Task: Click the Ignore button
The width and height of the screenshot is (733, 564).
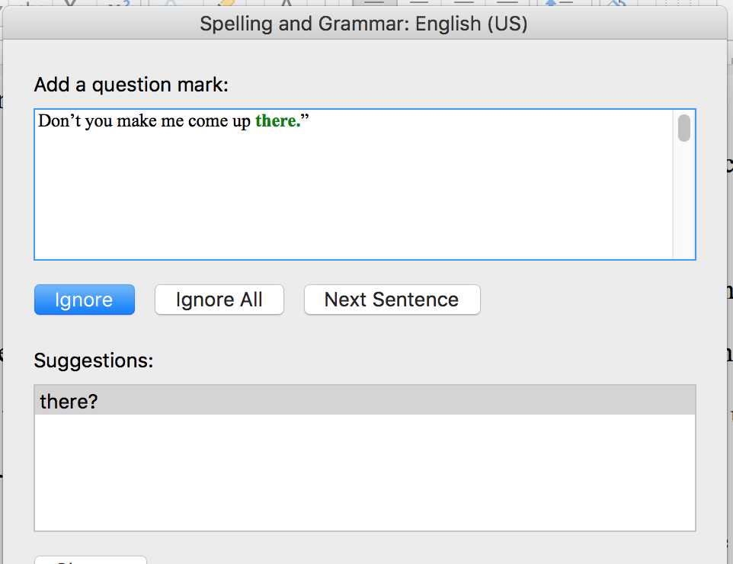Action: 84,300
